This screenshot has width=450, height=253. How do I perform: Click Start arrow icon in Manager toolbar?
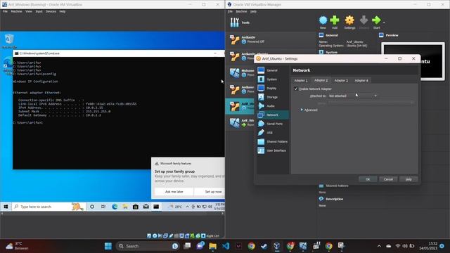coord(376,22)
